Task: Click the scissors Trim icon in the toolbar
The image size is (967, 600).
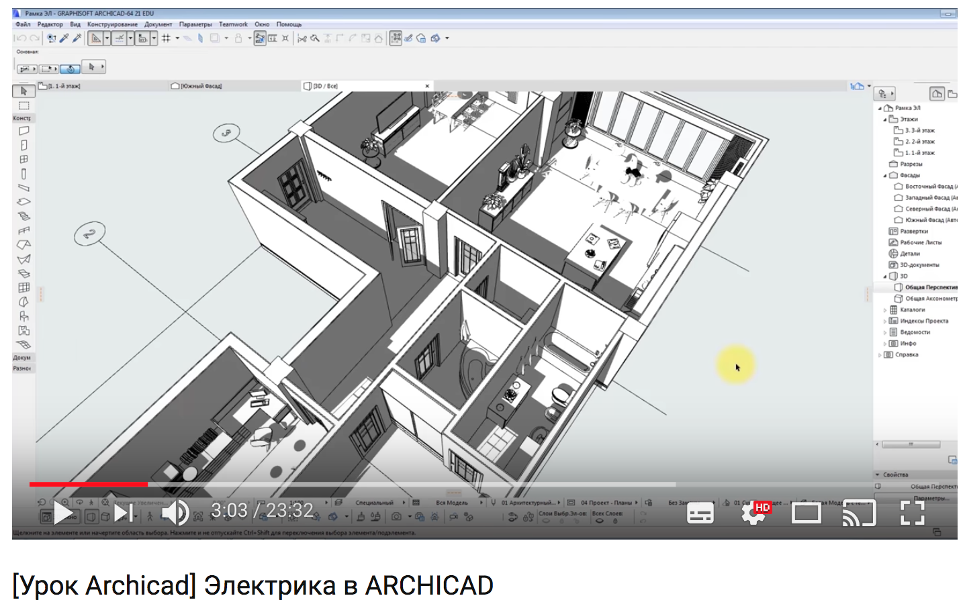Action: pos(302,38)
